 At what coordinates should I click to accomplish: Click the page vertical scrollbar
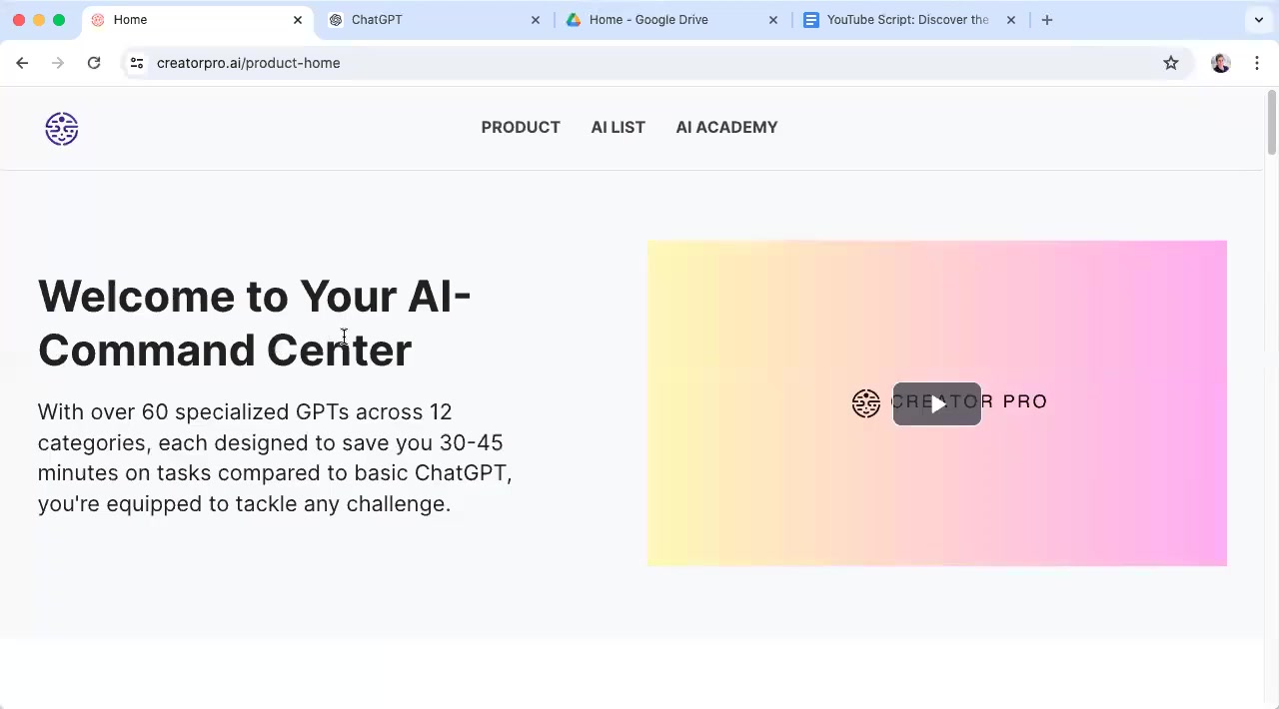pyautogui.click(x=1271, y=123)
